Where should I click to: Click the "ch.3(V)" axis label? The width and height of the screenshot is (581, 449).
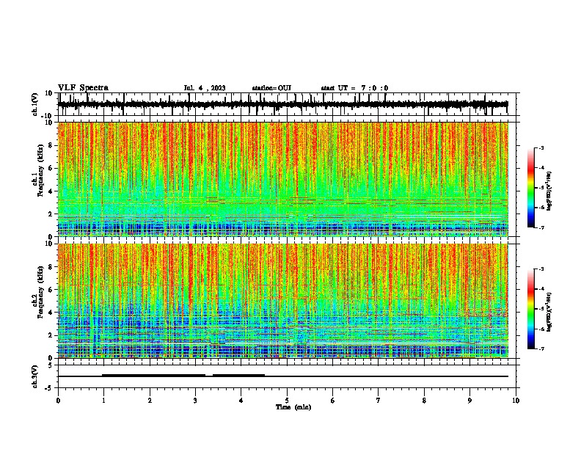tap(35, 376)
